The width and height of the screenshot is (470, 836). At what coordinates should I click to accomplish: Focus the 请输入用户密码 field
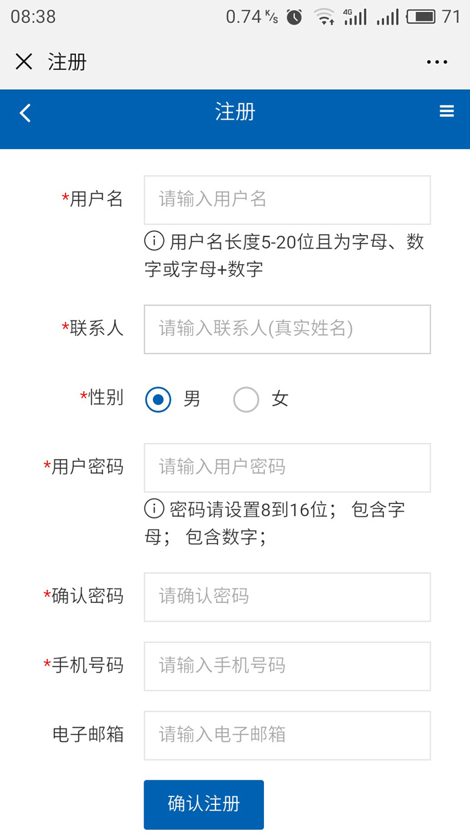(x=287, y=467)
